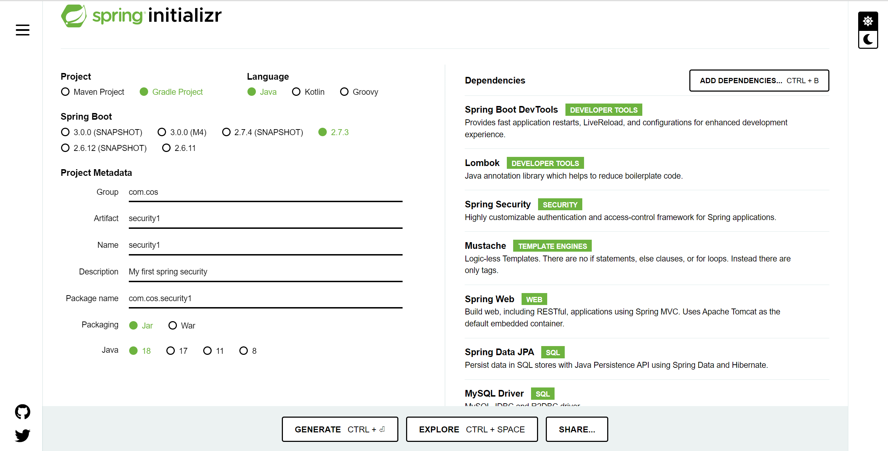Choose Java version 18

[140, 351]
